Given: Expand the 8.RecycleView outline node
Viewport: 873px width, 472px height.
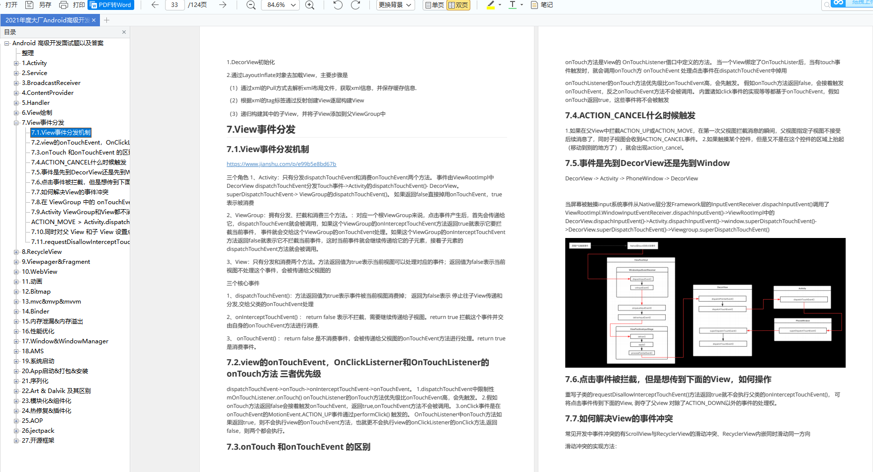Looking at the screenshot, I should pyautogui.click(x=16, y=252).
